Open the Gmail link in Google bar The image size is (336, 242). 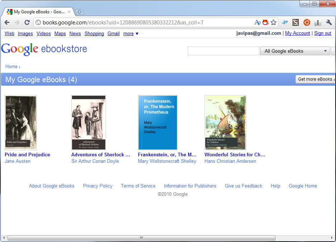click(113, 33)
